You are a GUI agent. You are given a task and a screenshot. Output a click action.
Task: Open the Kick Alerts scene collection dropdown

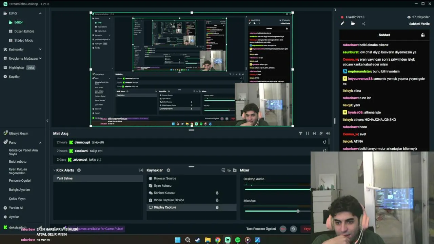(63, 170)
